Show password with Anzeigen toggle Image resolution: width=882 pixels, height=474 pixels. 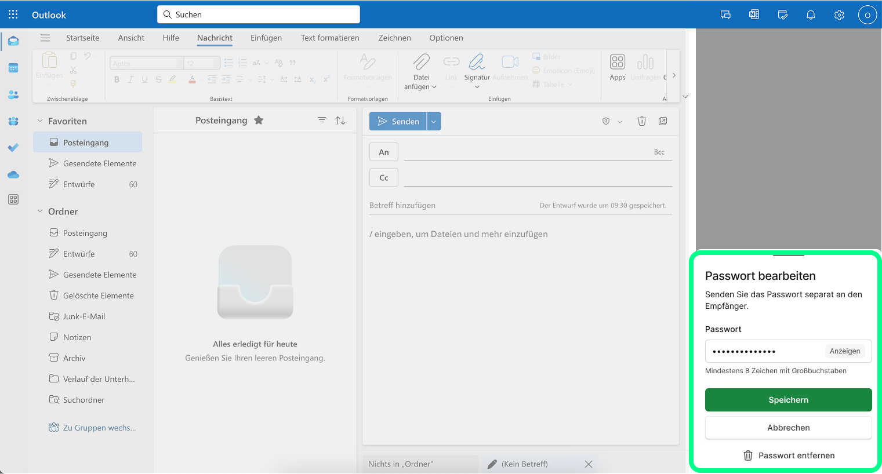point(844,351)
